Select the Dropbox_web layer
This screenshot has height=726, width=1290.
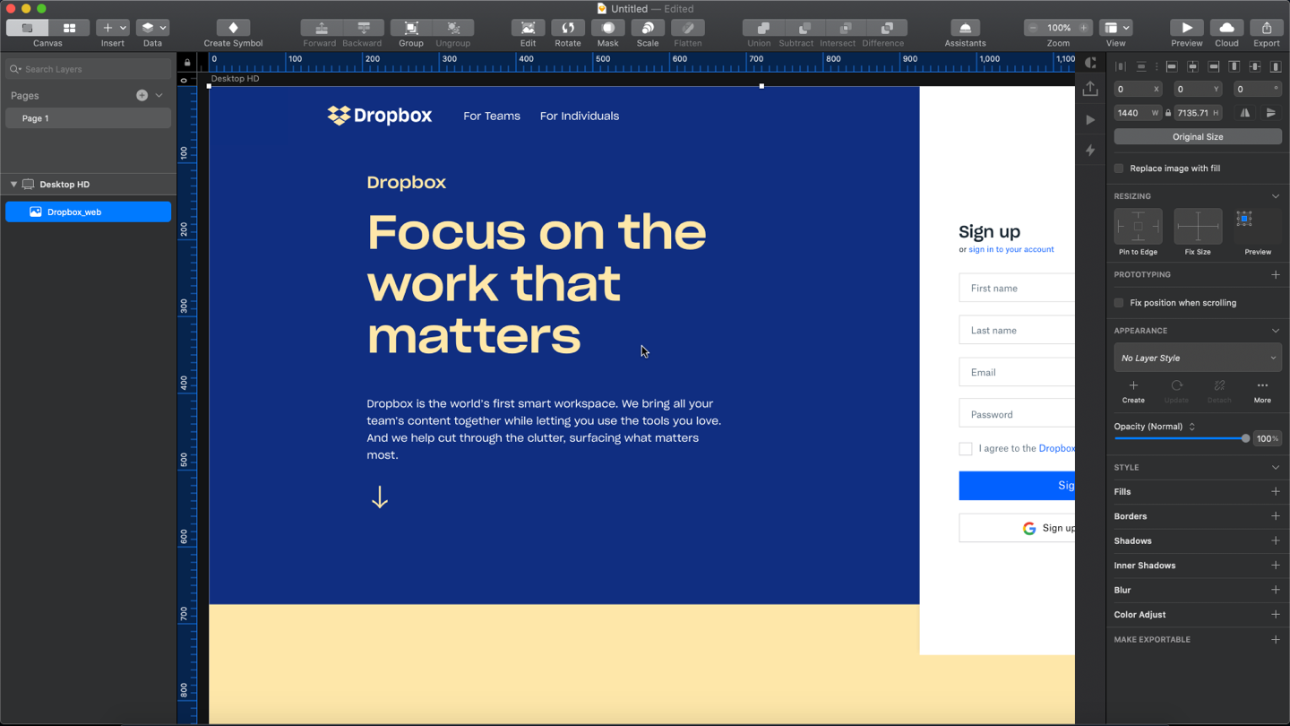[88, 212]
